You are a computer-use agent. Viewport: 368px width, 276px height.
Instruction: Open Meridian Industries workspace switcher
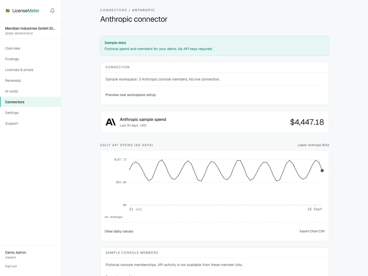[x=30, y=31]
